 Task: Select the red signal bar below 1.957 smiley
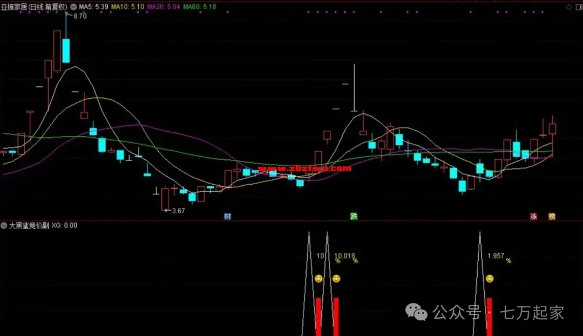point(489,317)
